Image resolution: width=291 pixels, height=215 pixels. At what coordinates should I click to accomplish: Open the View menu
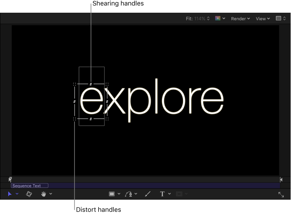[x=262, y=18]
